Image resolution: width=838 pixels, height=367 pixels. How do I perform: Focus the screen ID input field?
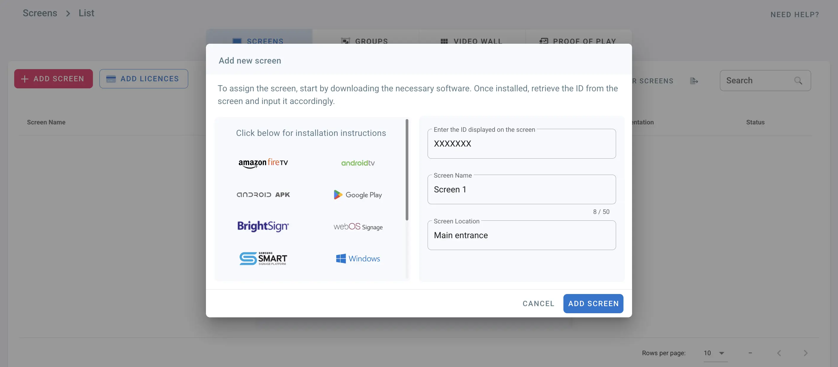coord(521,144)
